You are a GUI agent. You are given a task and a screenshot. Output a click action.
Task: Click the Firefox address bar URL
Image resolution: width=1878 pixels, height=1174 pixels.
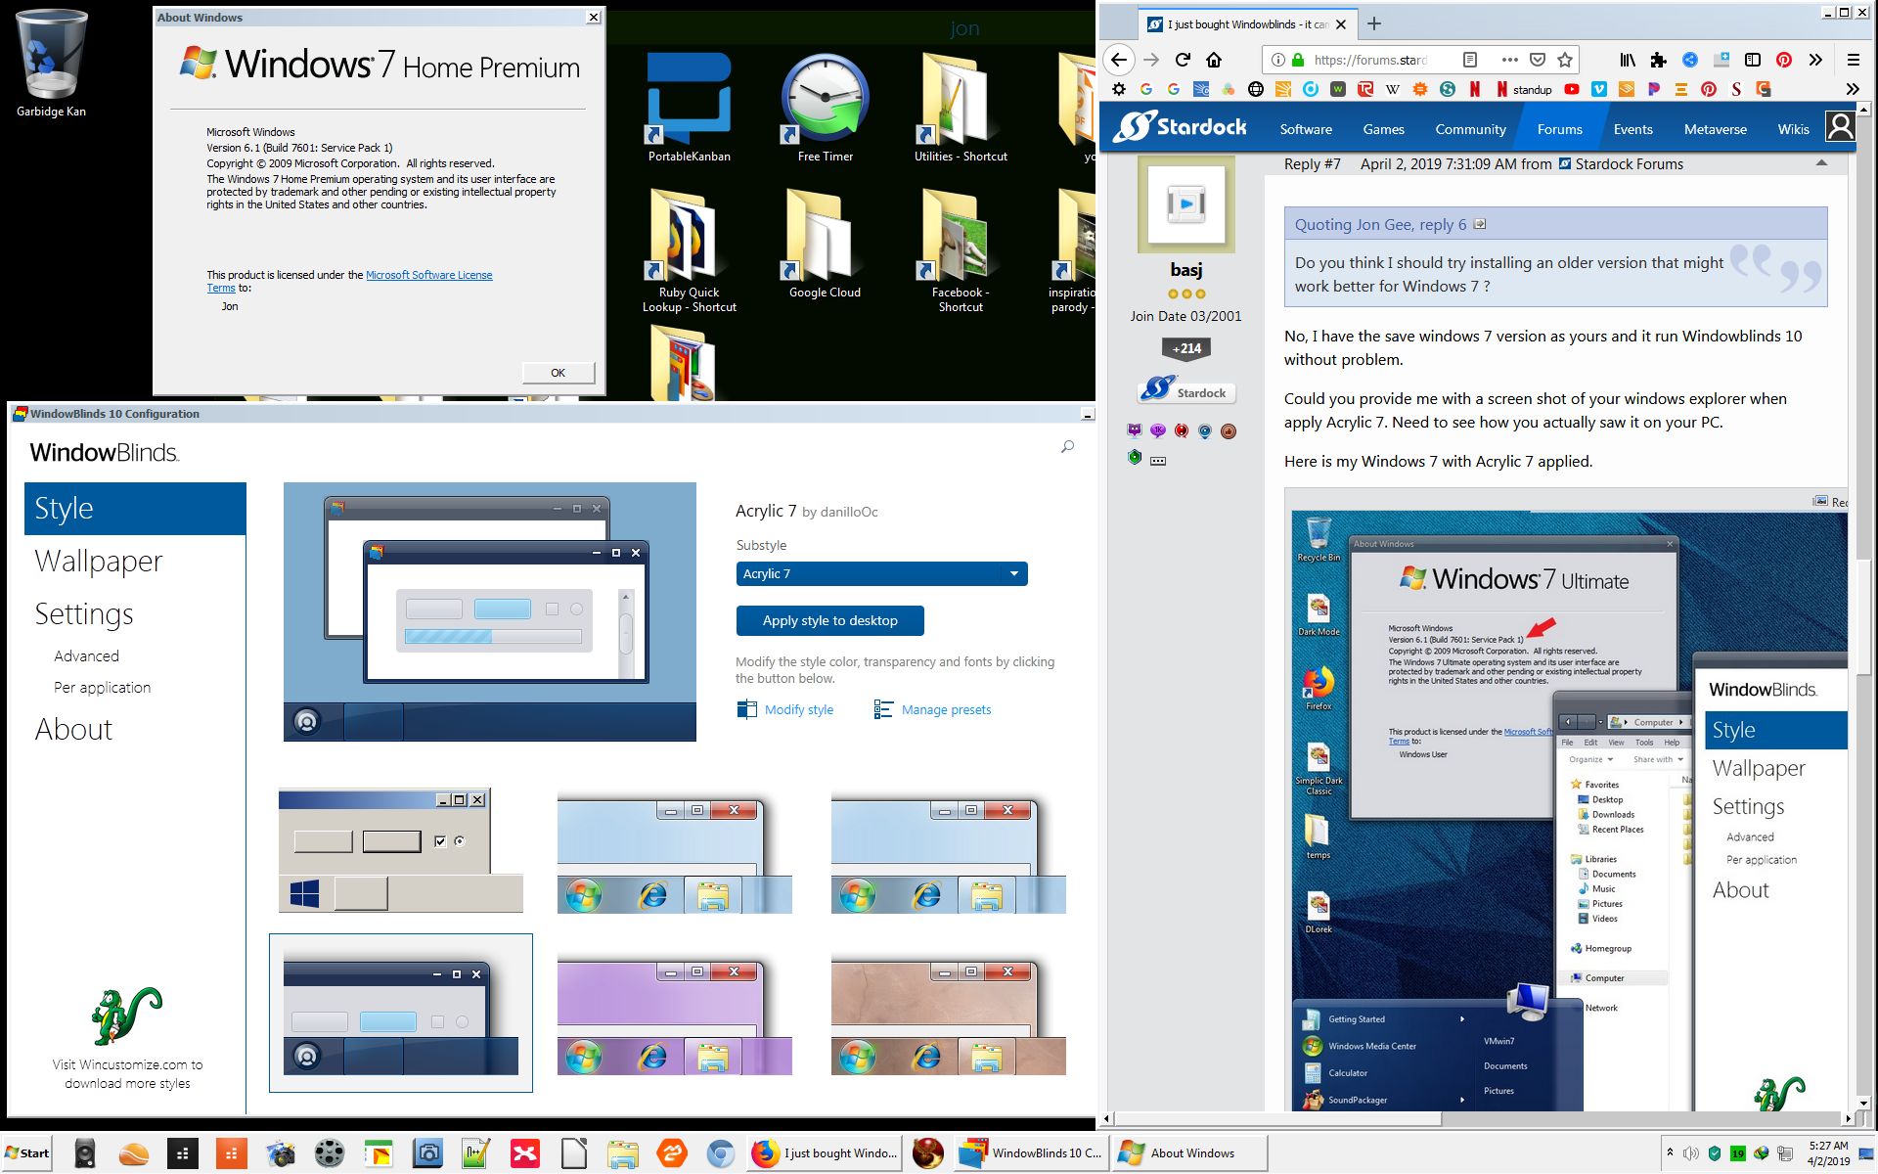(x=1369, y=60)
